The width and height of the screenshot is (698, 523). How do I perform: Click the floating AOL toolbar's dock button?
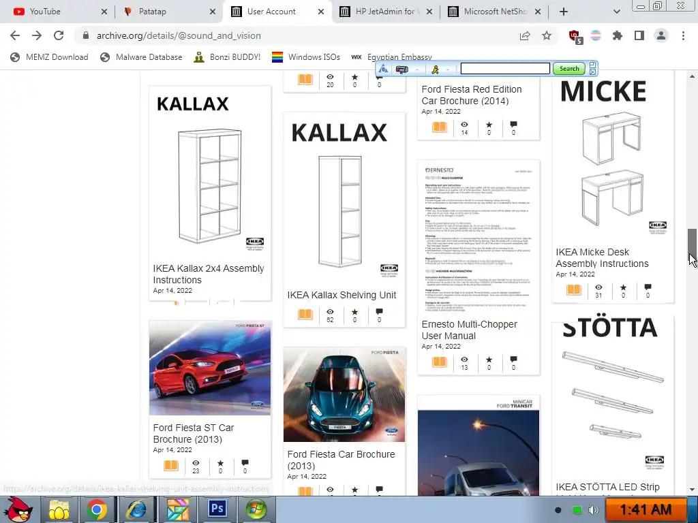coord(592,65)
